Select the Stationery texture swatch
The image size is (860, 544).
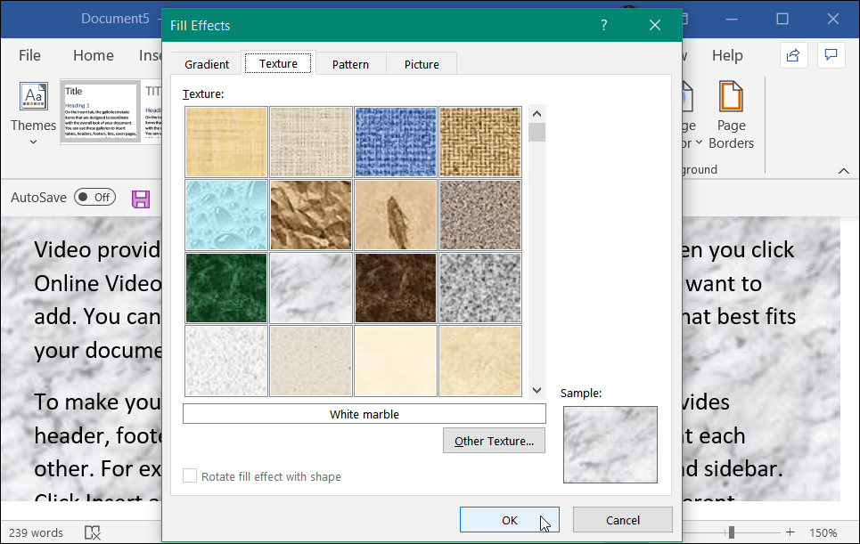pos(480,361)
